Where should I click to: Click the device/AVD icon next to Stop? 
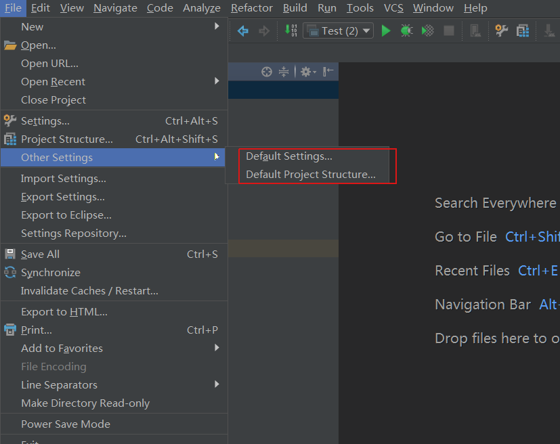(475, 31)
